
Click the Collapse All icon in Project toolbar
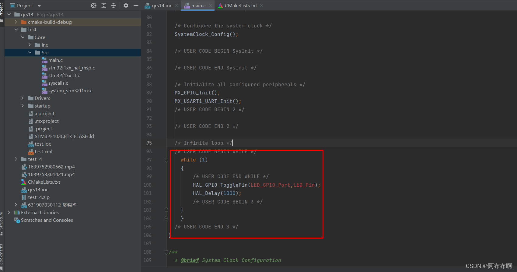114,5
